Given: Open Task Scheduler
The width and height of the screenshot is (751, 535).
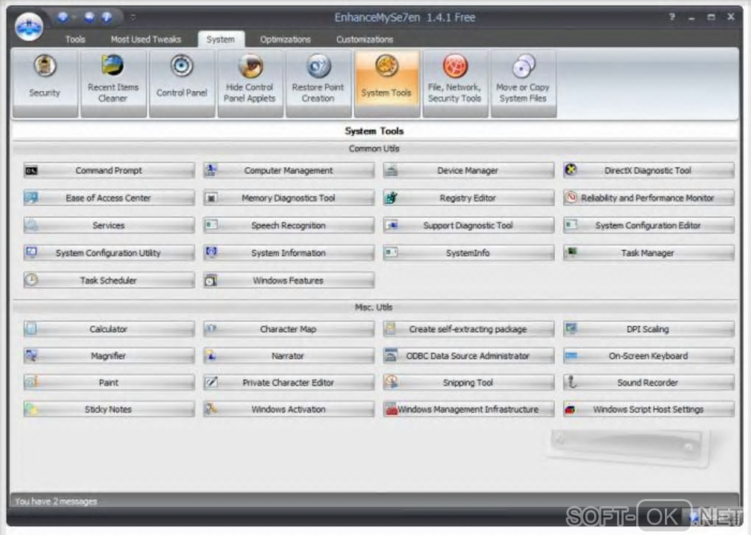Looking at the screenshot, I should 109,280.
